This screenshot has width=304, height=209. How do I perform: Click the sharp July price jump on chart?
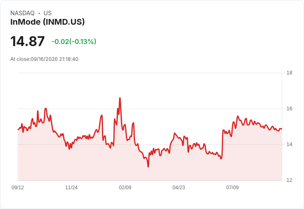tap(222, 144)
